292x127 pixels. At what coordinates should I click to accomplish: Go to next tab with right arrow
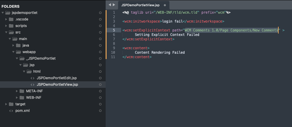point(114,5)
